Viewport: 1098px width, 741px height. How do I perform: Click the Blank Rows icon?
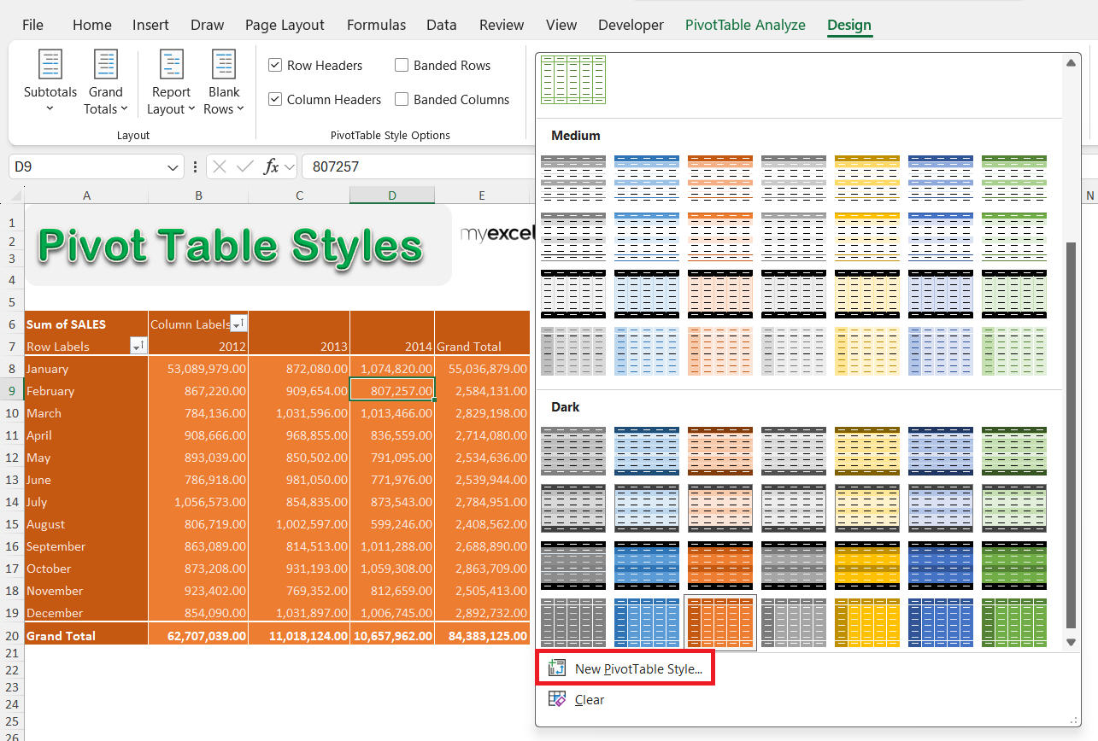[x=224, y=66]
